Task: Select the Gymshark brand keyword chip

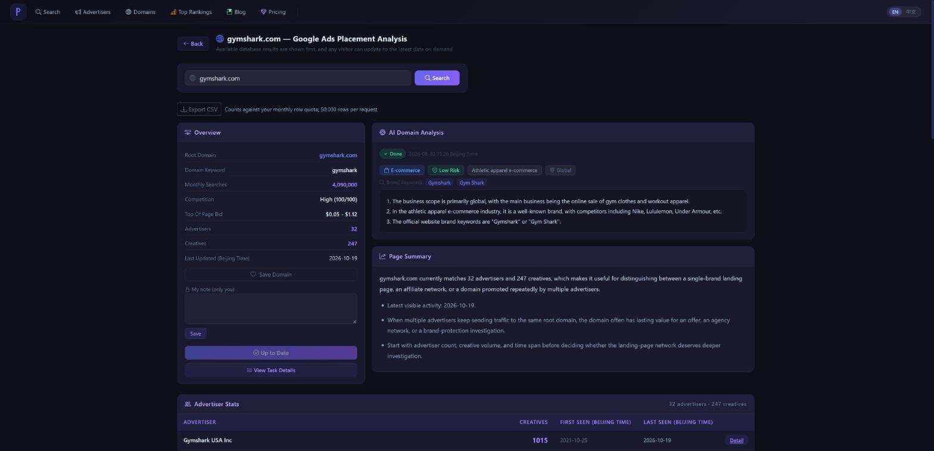Action: [x=440, y=183]
